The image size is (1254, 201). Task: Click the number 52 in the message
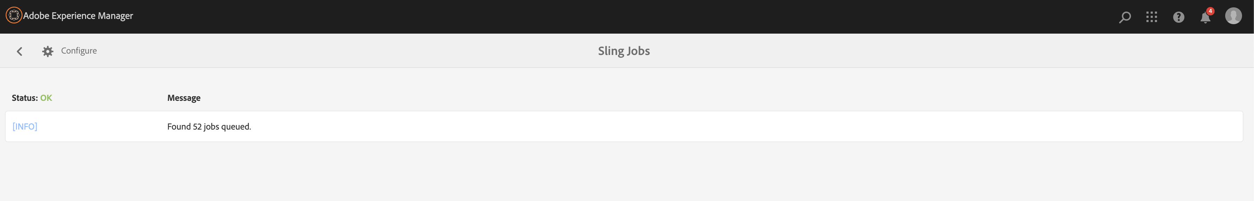(197, 127)
